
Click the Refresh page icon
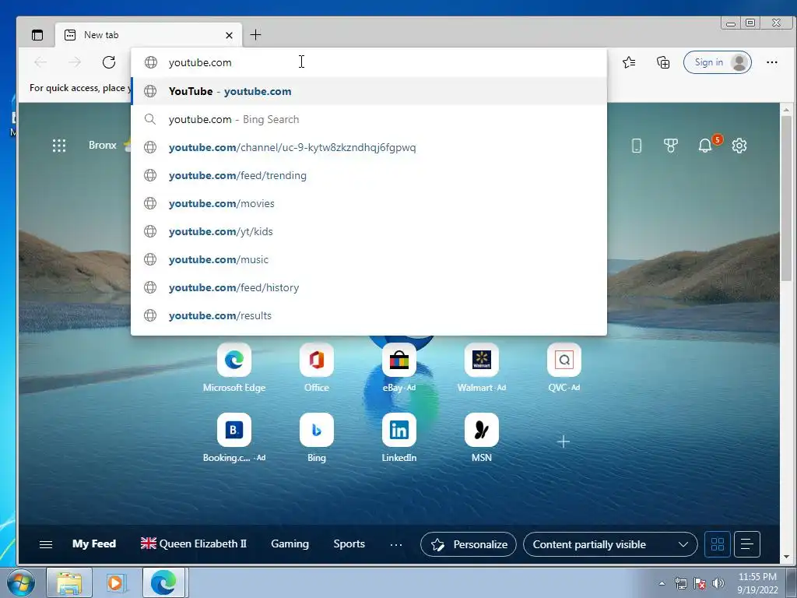pos(109,62)
